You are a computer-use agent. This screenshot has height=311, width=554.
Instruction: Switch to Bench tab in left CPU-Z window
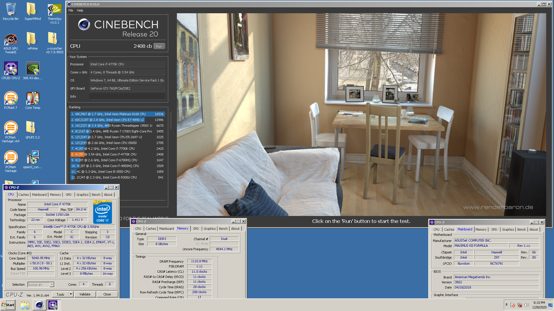coord(96,195)
